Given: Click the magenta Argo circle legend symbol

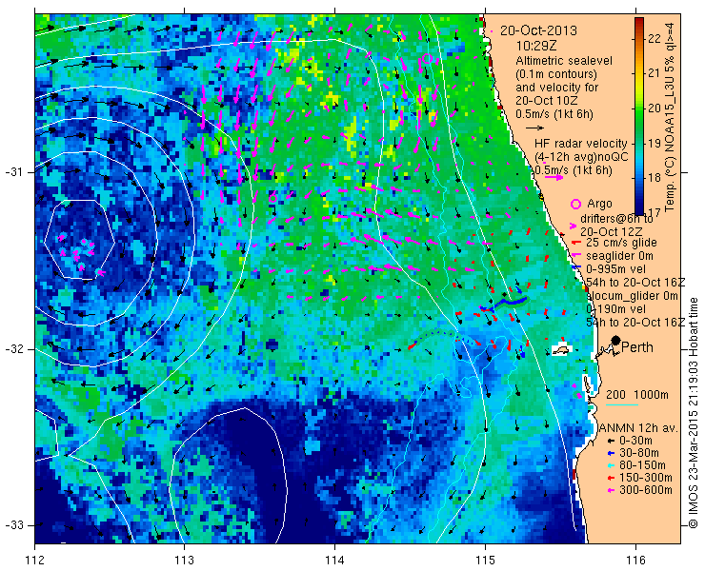Looking at the screenshot, I should (575, 204).
